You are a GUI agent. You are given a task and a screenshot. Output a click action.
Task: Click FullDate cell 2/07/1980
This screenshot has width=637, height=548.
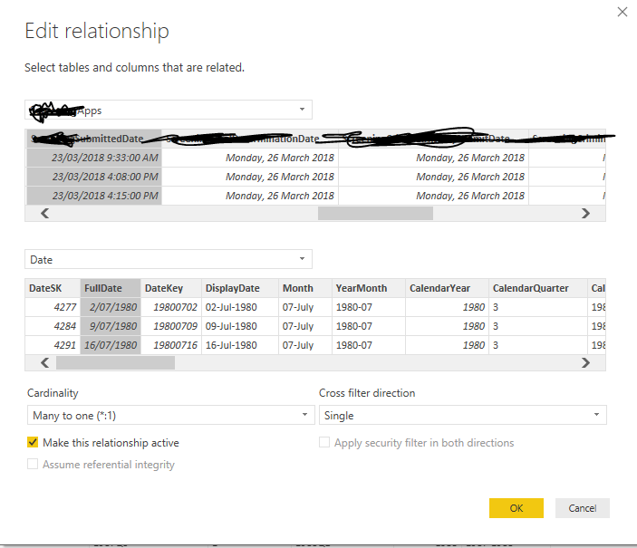(111, 307)
